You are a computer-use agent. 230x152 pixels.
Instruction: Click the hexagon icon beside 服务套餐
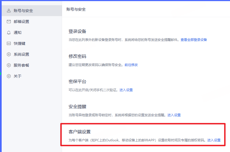pos(9,65)
